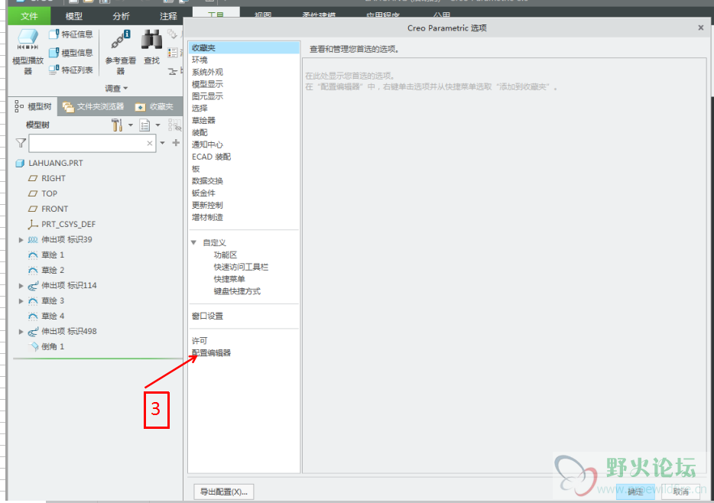Open 功能区 customization page
This screenshot has height=503, width=714.
pos(226,255)
